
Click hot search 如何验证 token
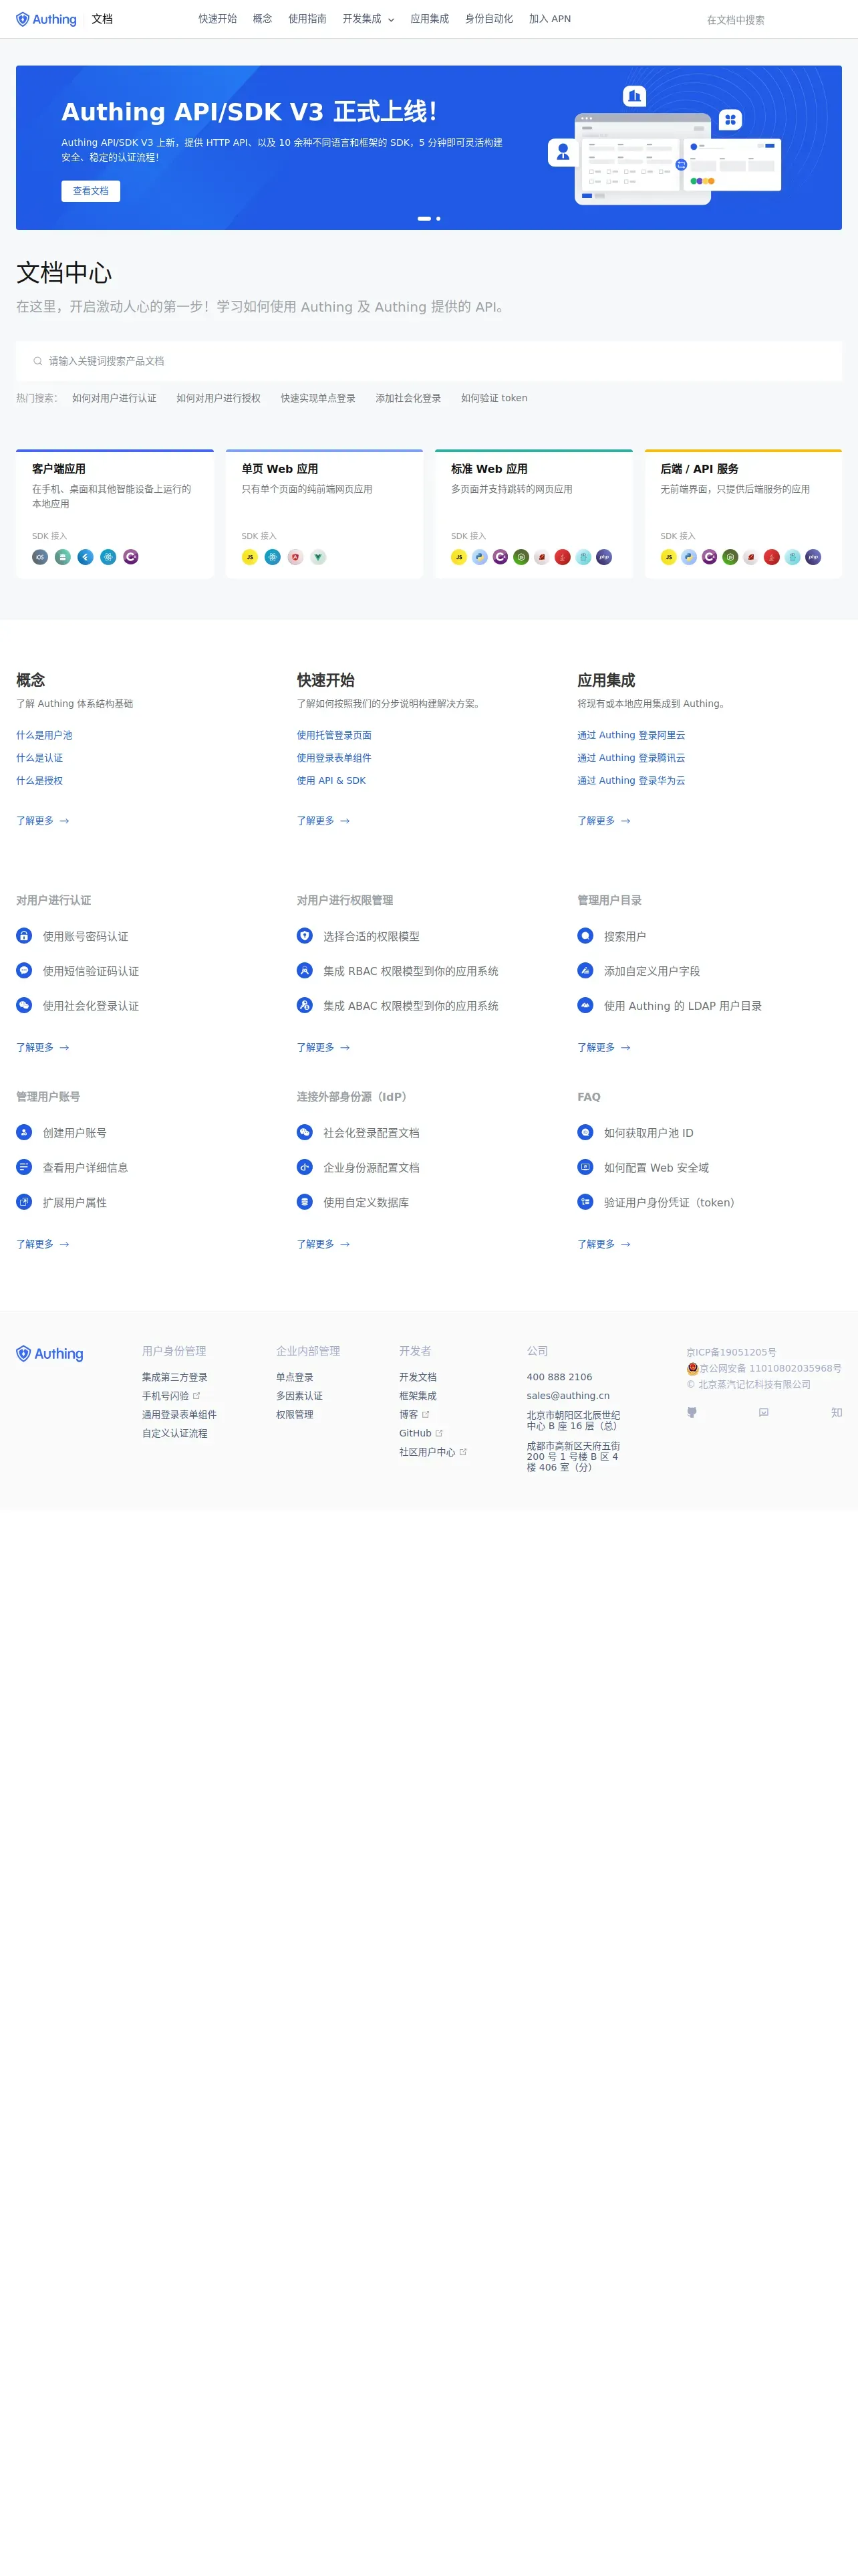494,398
